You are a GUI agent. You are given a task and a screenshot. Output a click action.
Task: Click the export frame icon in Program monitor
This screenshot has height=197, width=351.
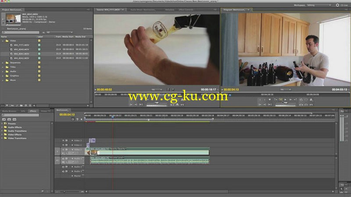click(x=311, y=105)
